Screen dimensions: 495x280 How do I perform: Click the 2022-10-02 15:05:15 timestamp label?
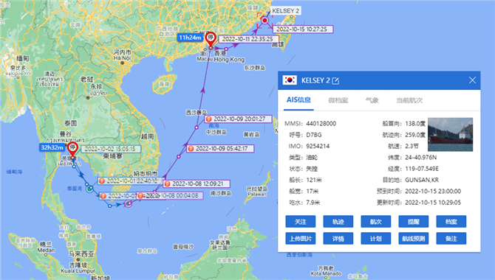point(110,149)
